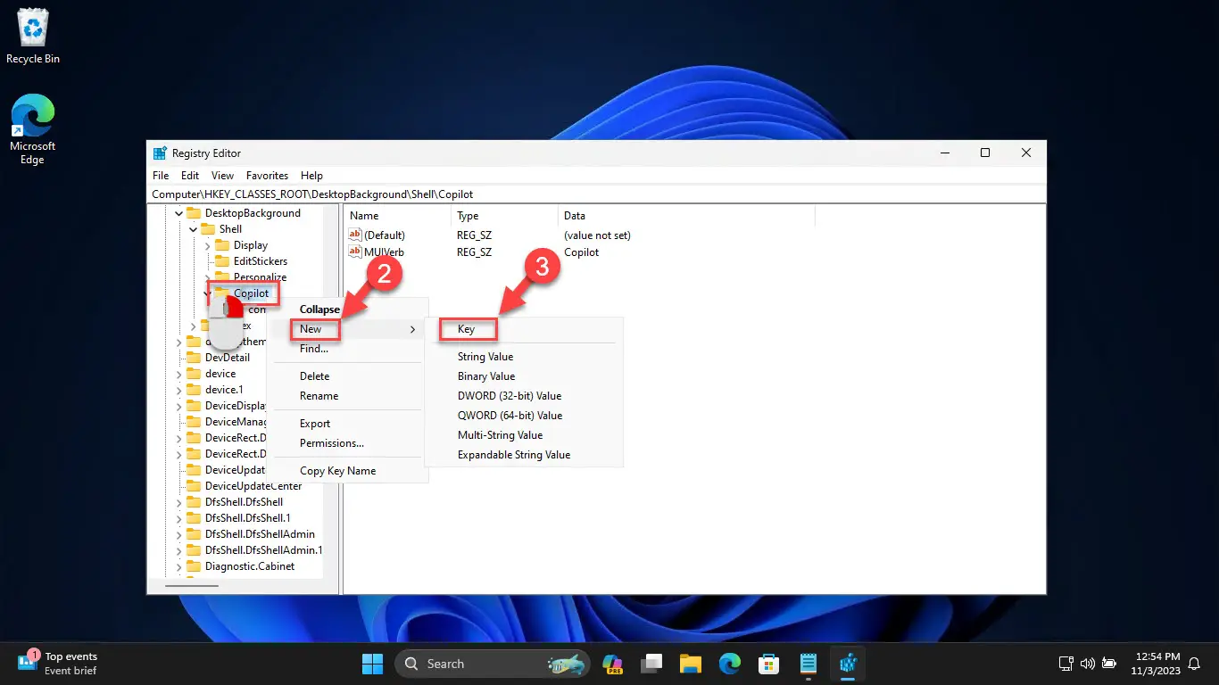The width and height of the screenshot is (1219, 685).
Task: Open the notification bell icon
Action: pyautogui.click(x=1194, y=664)
